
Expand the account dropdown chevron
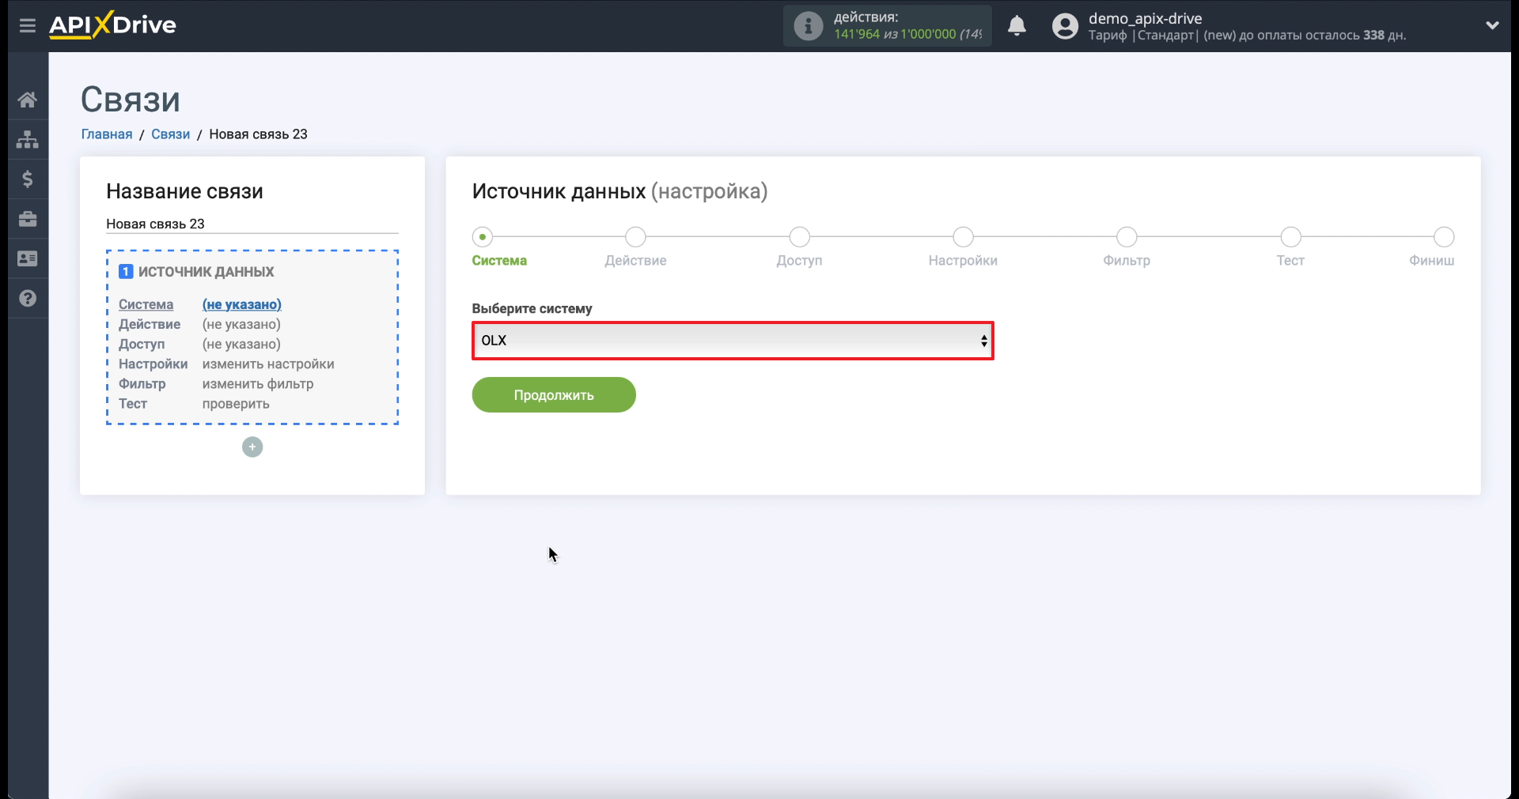pos(1492,25)
